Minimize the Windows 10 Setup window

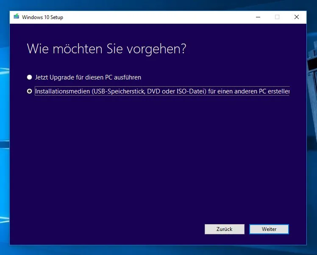tap(258, 17)
